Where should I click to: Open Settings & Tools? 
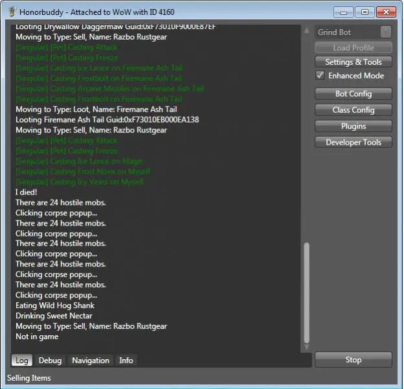(x=353, y=62)
